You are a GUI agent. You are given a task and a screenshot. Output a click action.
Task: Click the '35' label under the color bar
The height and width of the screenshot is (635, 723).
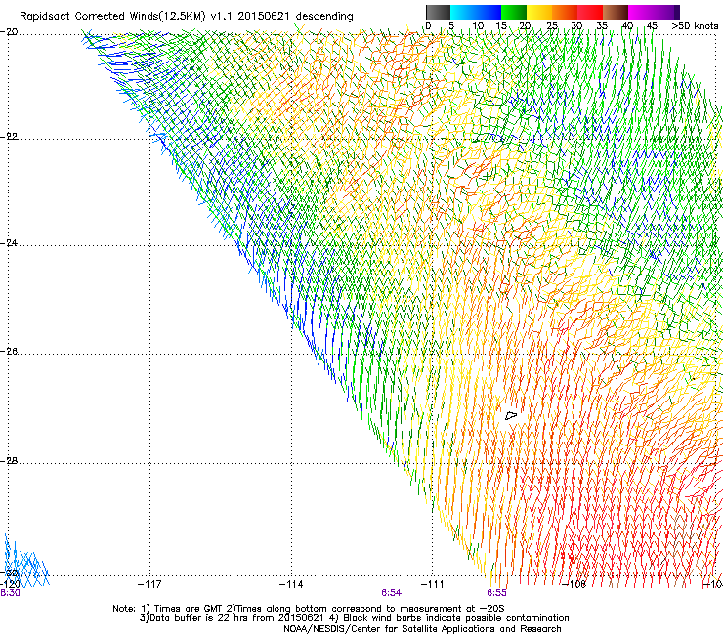click(602, 26)
